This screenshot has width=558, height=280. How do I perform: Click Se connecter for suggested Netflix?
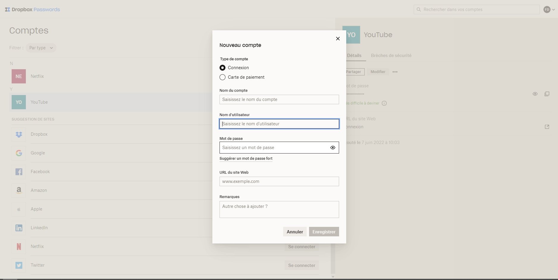[x=302, y=247]
